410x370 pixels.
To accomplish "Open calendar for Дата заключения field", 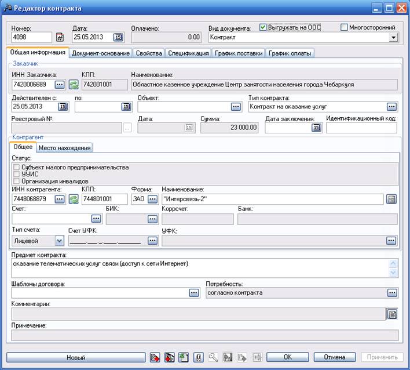I will (316, 128).
